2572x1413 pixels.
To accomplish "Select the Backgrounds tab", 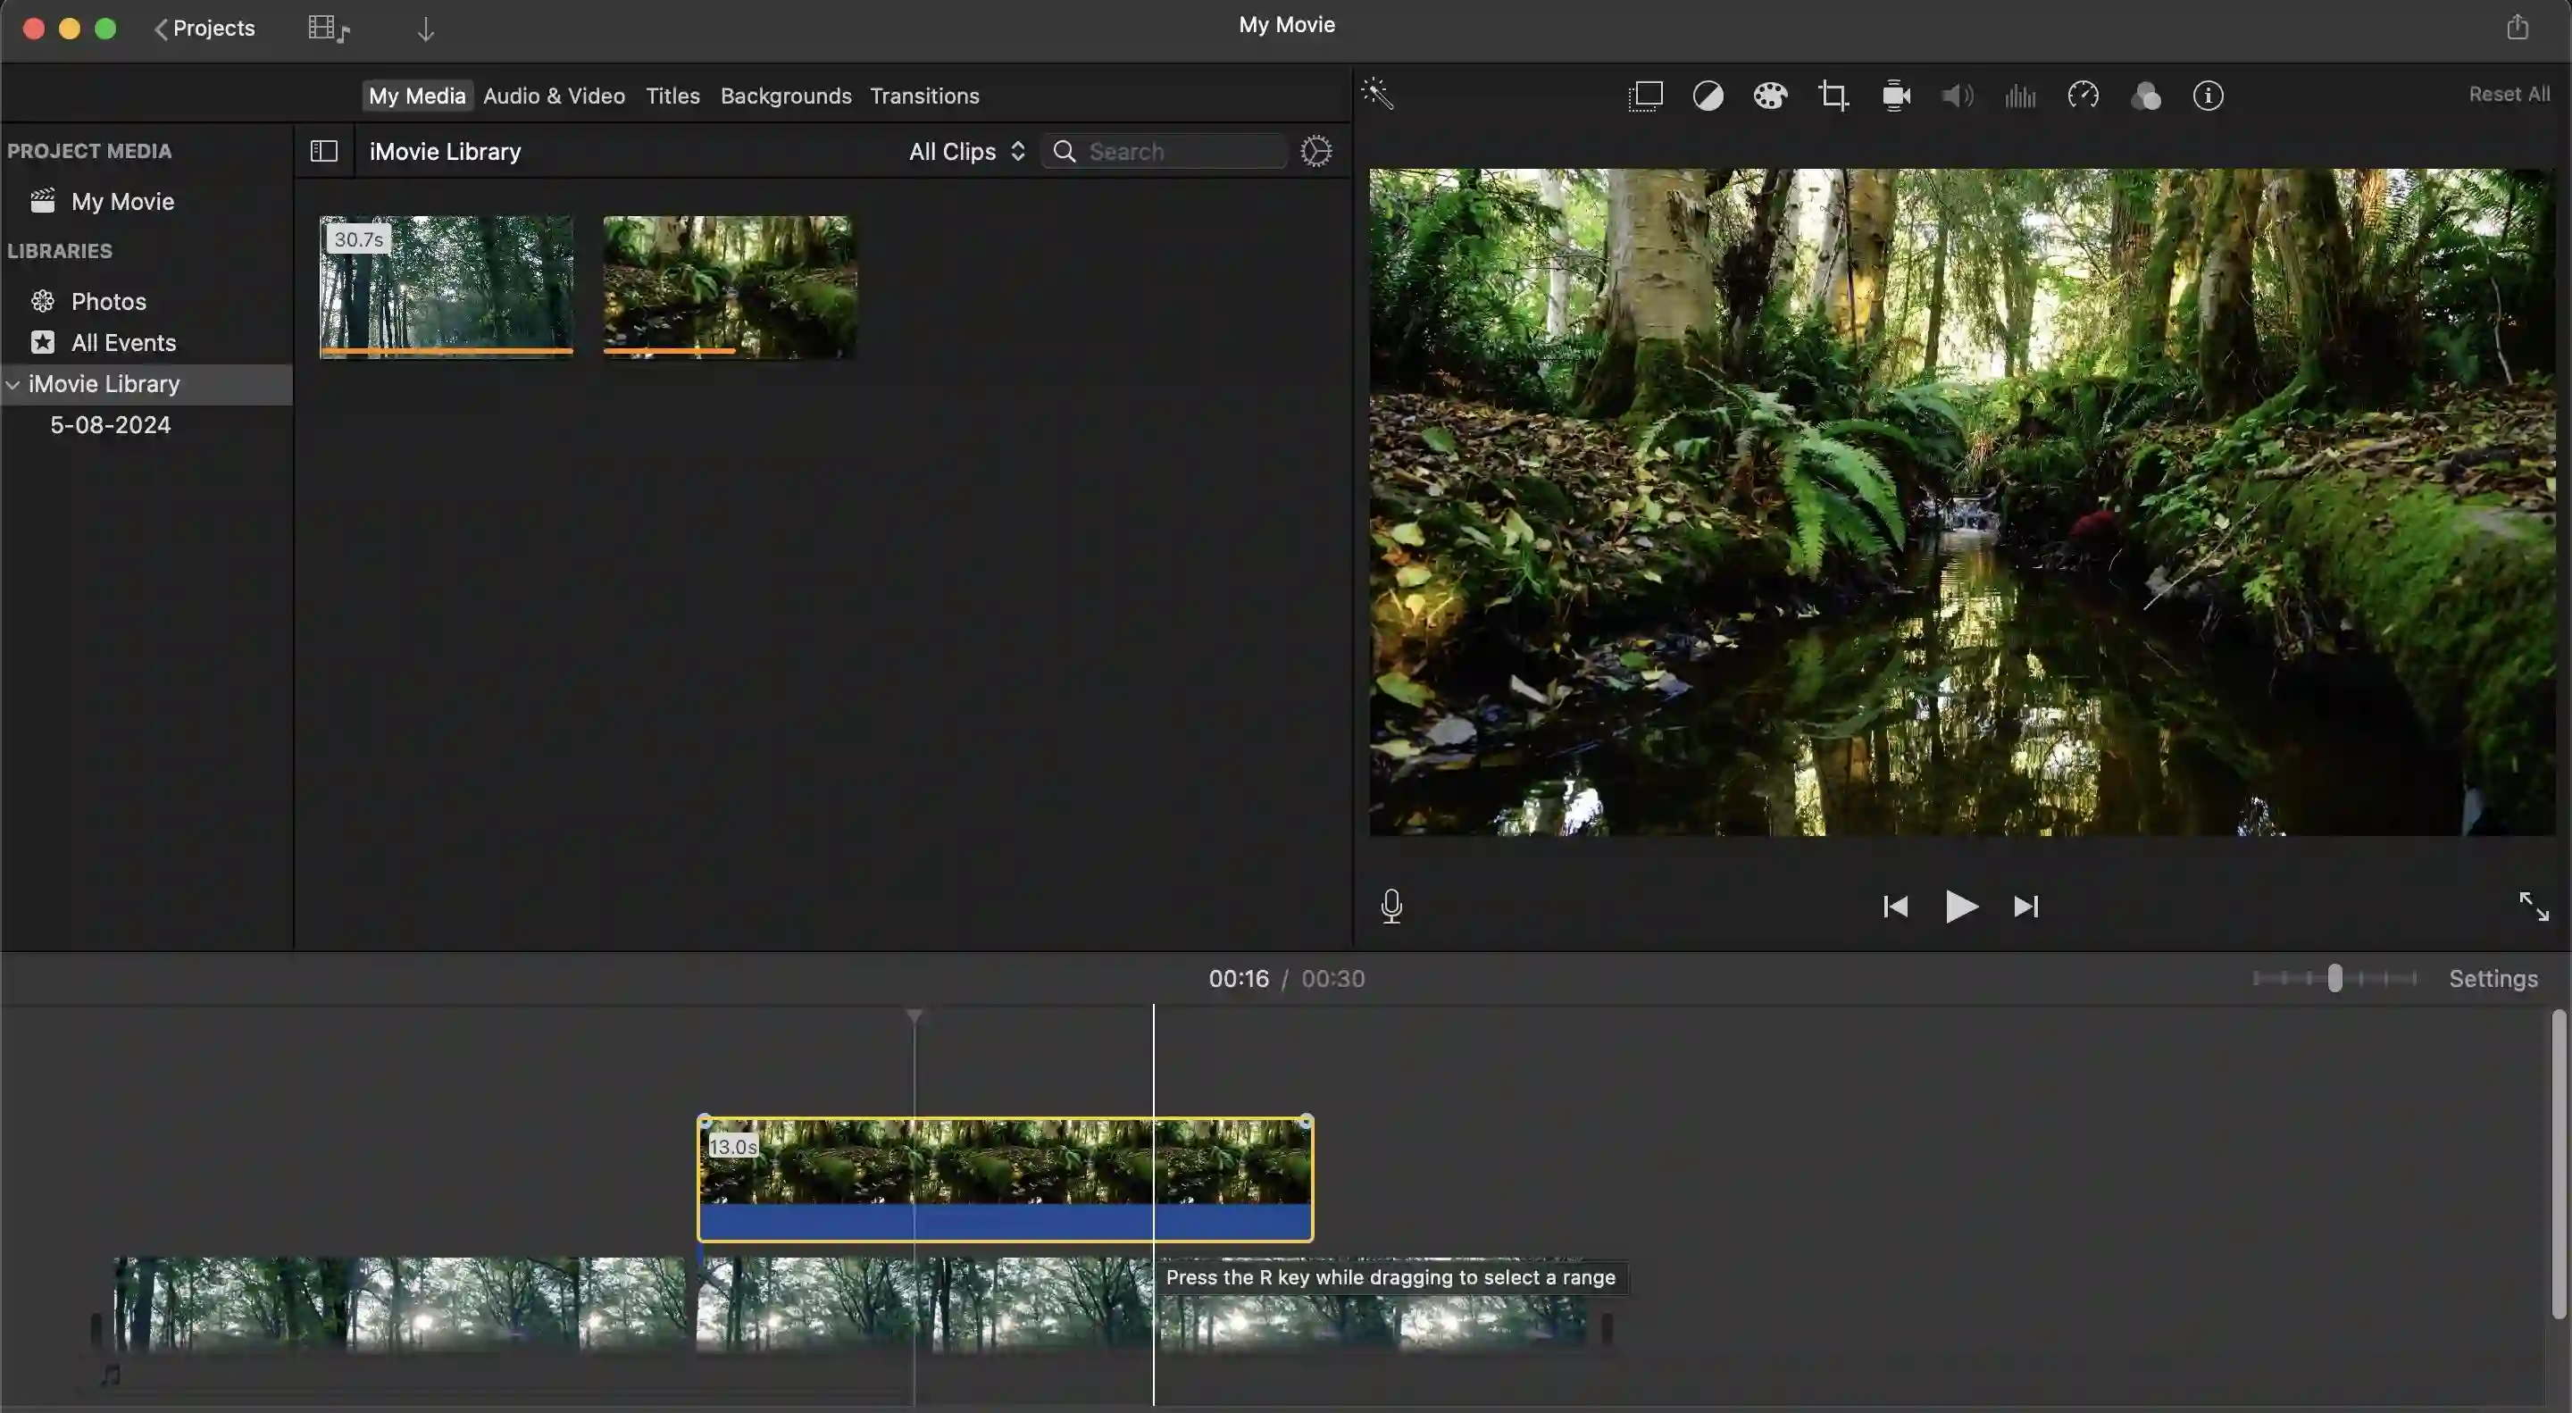I will (784, 96).
